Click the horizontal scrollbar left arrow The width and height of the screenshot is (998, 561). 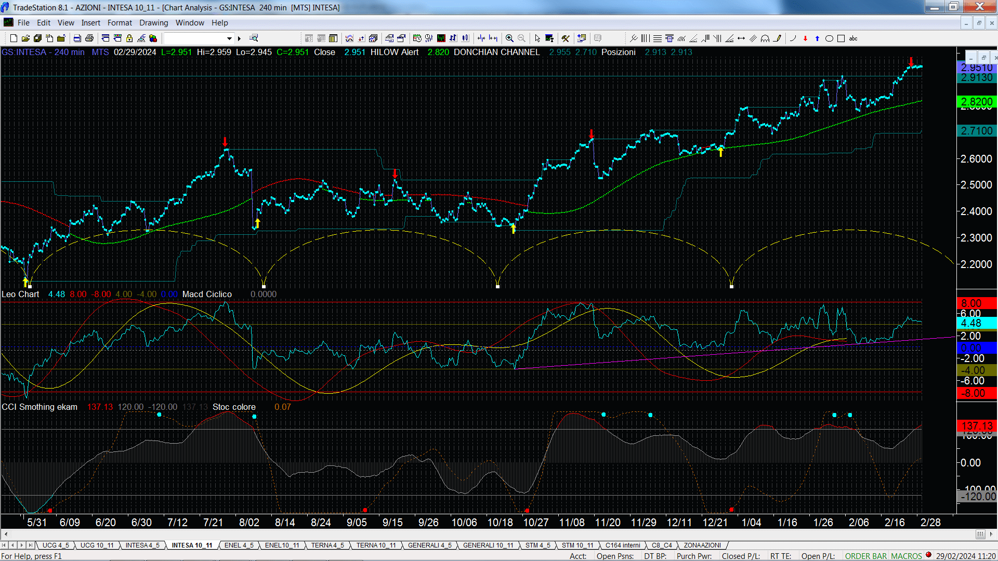pyautogui.click(x=6, y=534)
